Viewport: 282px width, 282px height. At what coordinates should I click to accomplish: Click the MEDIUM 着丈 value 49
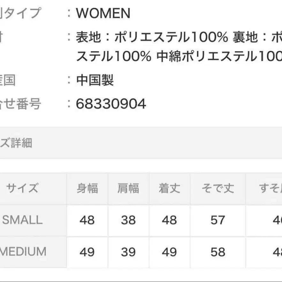169,252
